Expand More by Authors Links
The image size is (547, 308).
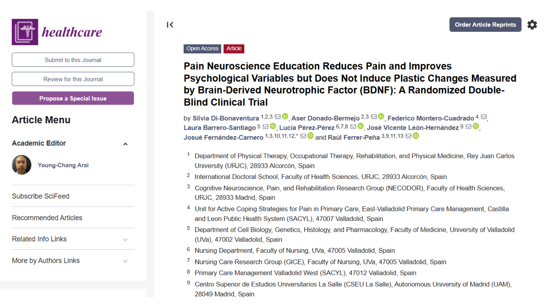pos(125,262)
